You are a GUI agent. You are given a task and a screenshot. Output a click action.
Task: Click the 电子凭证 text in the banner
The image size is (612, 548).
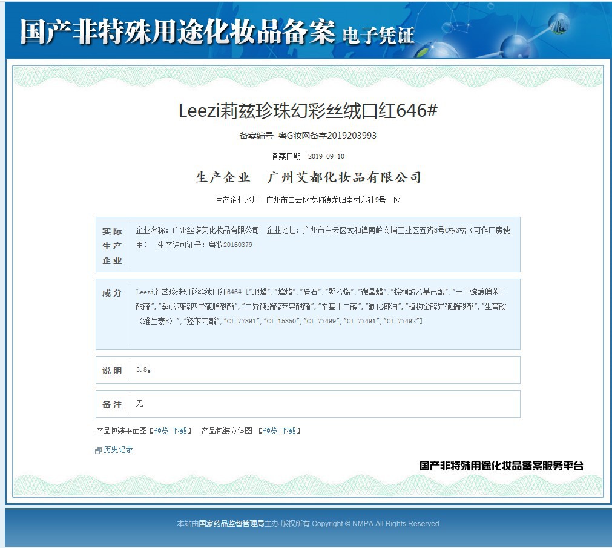pyautogui.click(x=378, y=35)
